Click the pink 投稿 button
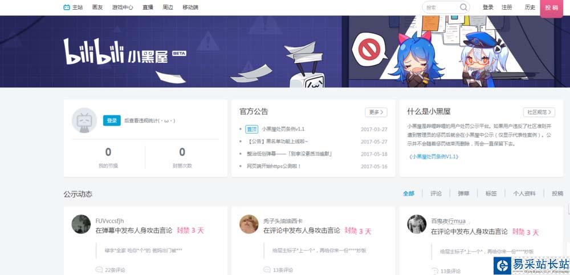Image resolution: width=570 pixels, height=275 pixels. coord(552,7)
